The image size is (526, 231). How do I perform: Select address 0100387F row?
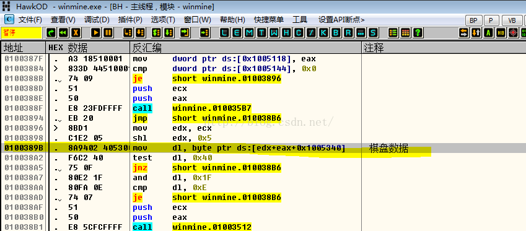coord(263,59)
